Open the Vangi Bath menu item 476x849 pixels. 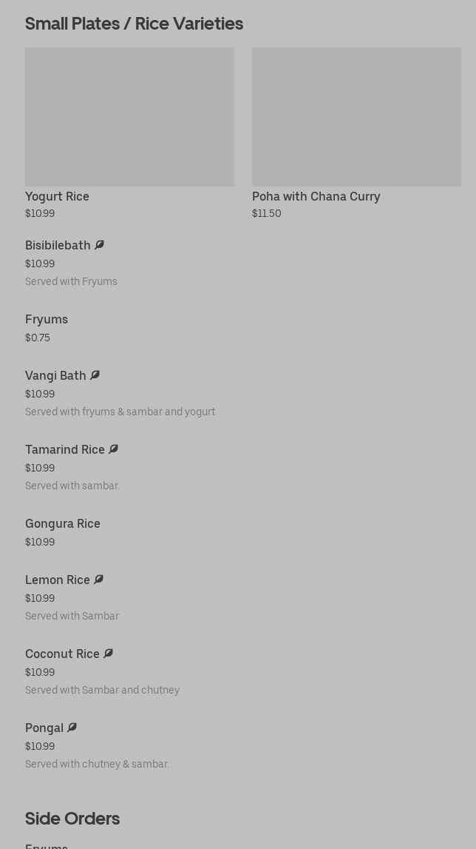pos(55,375)
